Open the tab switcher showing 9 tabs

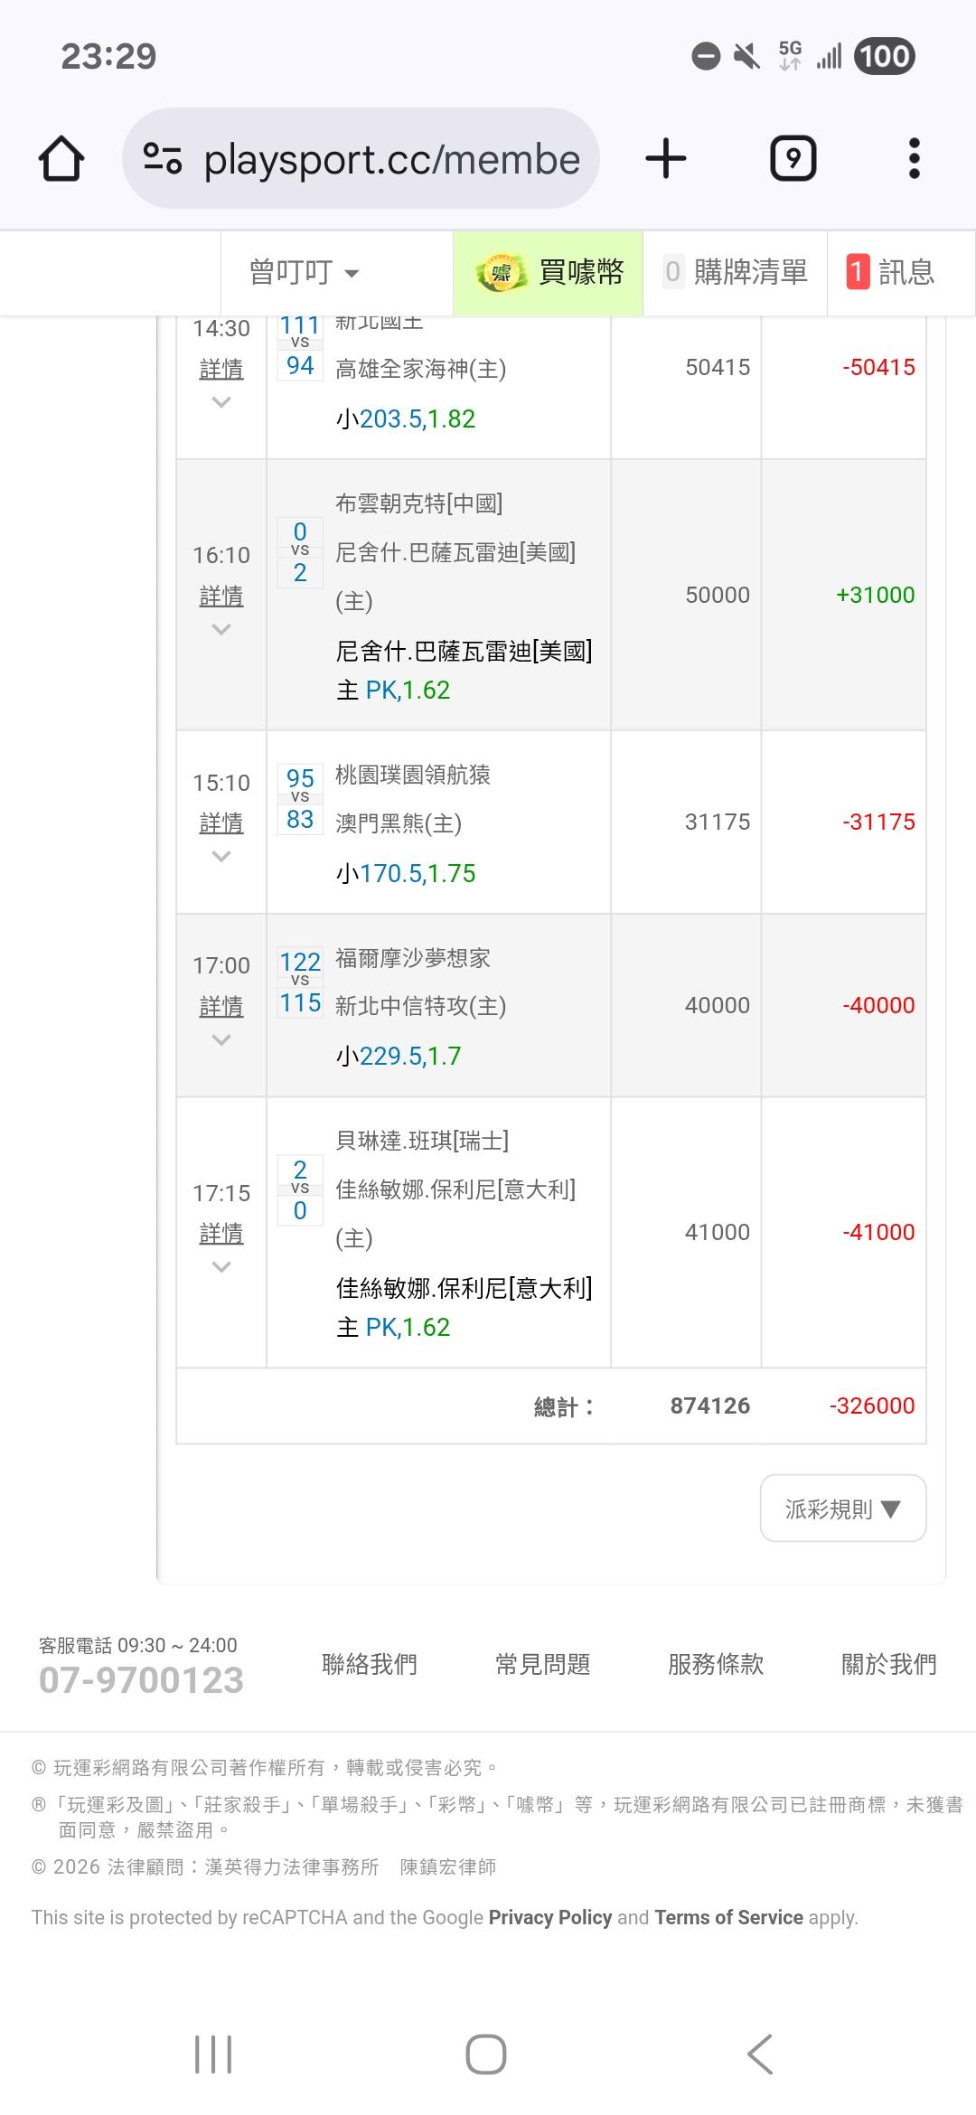coord(793,159)
